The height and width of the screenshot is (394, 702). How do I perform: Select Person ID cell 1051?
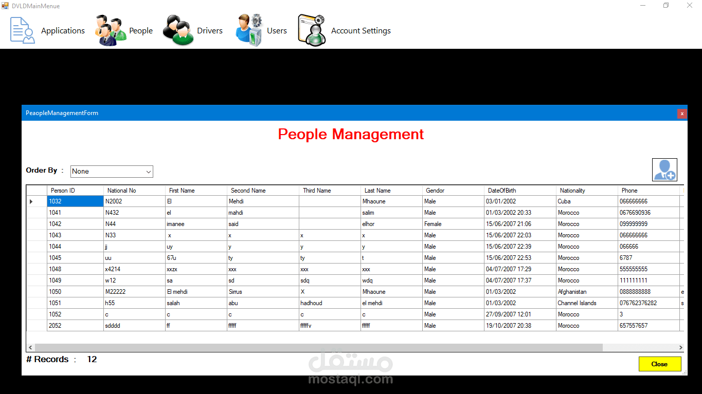(x=75, y=303)
